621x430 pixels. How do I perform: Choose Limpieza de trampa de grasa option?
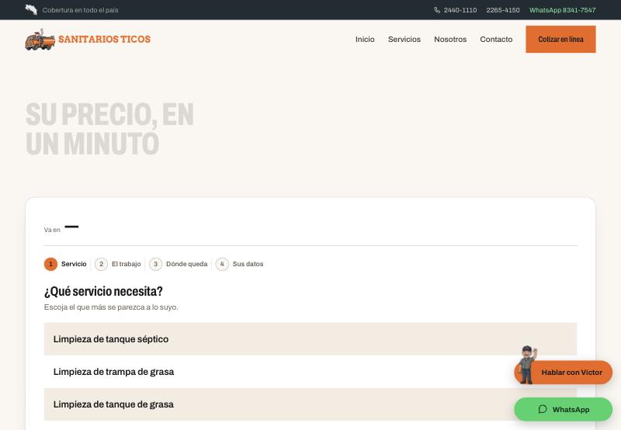click(310, 372)
